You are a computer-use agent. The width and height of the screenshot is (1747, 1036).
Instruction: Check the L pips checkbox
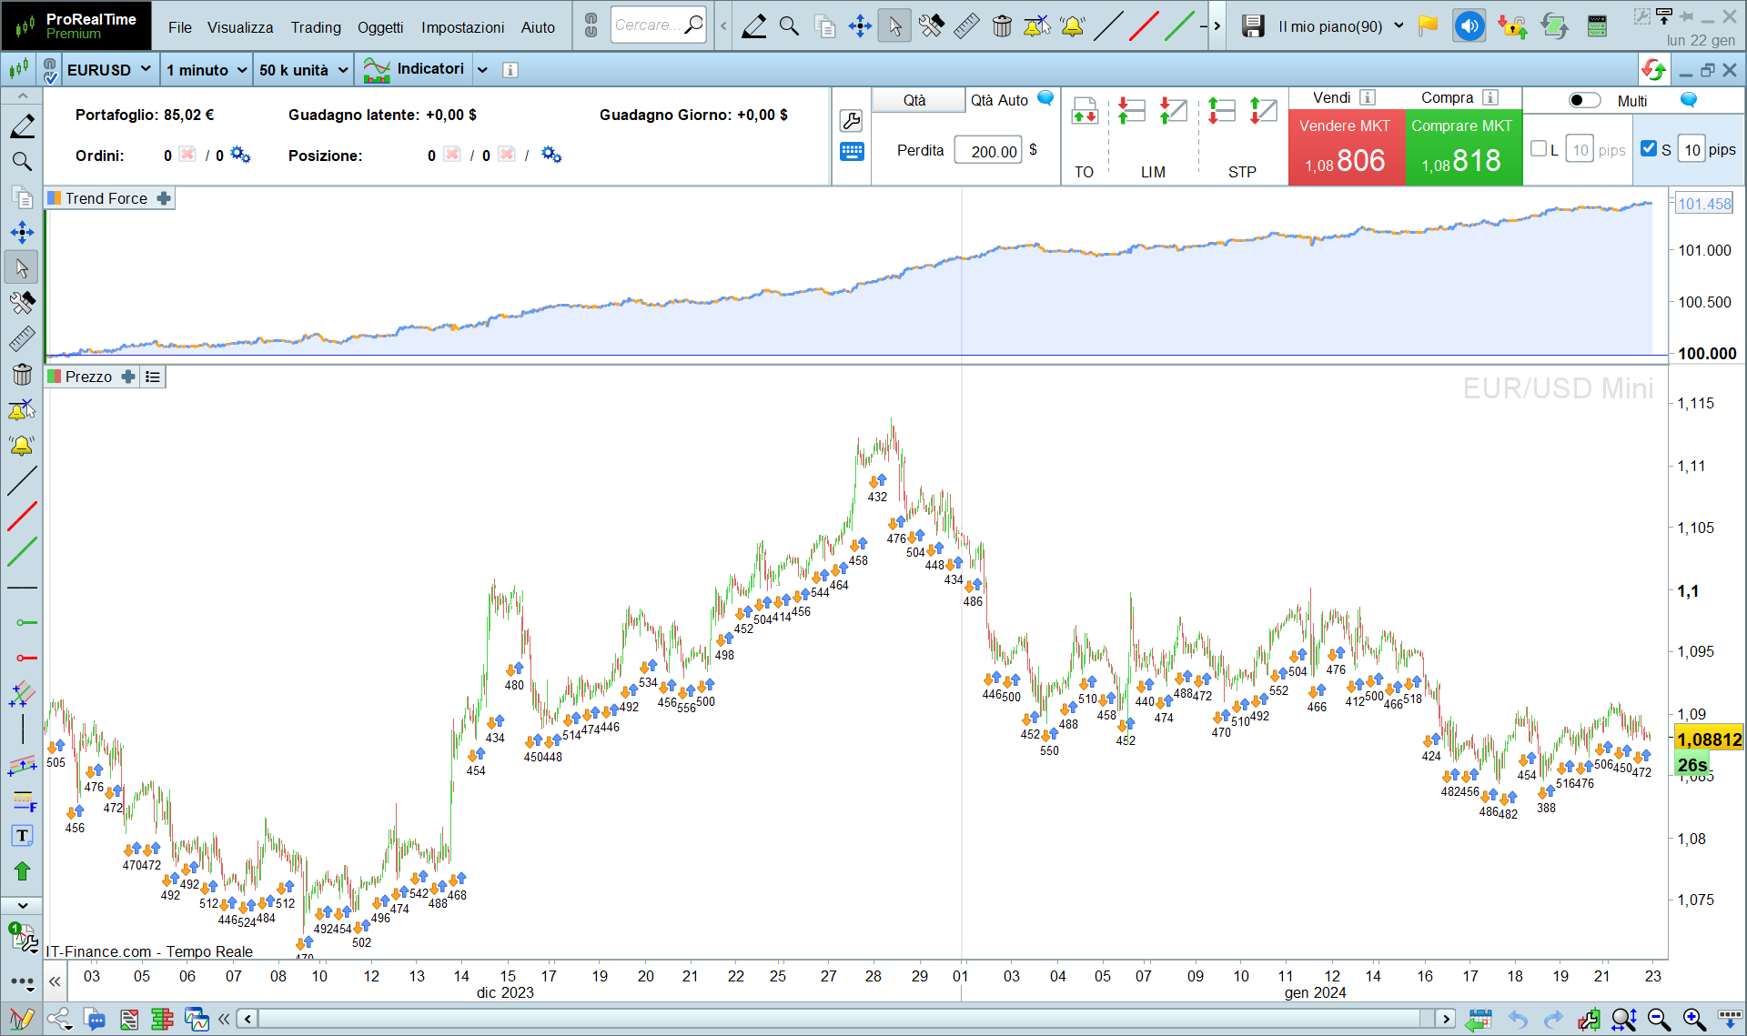click(x=1539, y=149)
